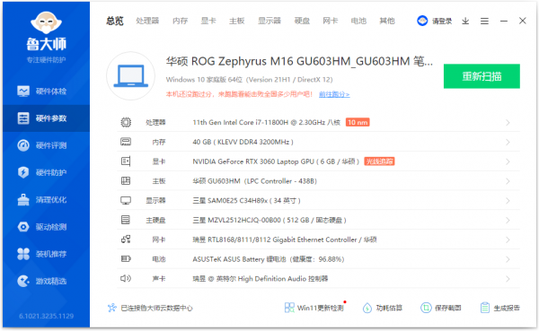
Task: Click the download arrow icon
Action: [465, 22]
